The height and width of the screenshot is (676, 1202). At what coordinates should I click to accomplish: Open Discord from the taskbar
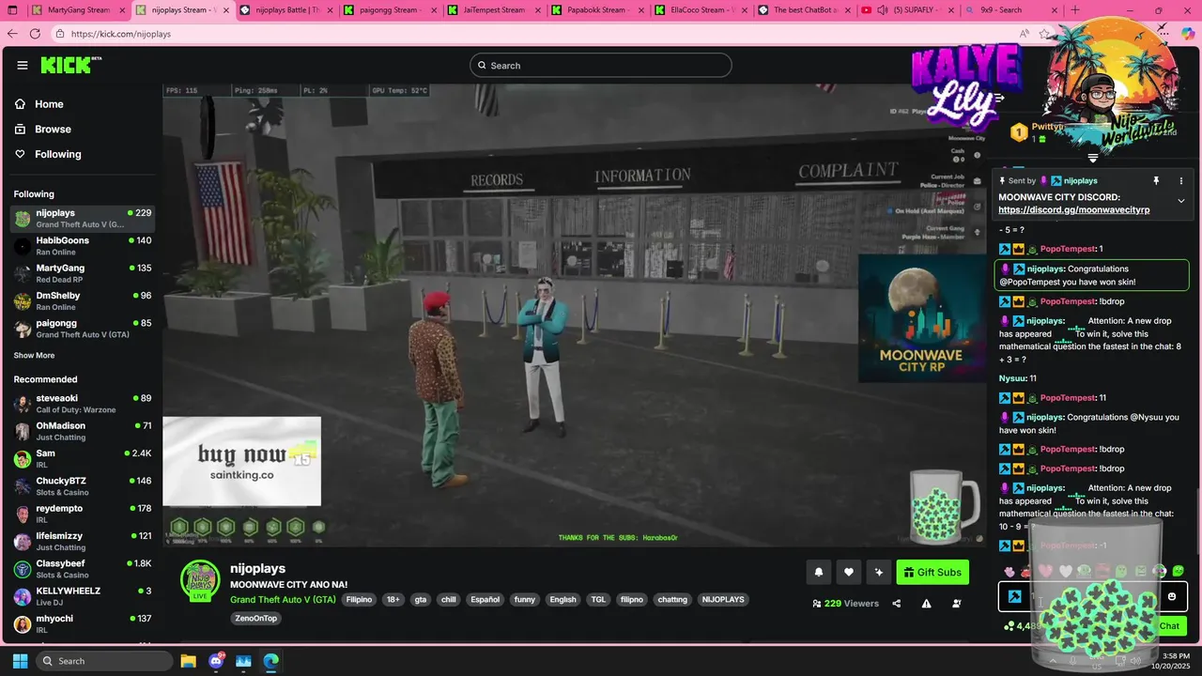click(216, 661)
